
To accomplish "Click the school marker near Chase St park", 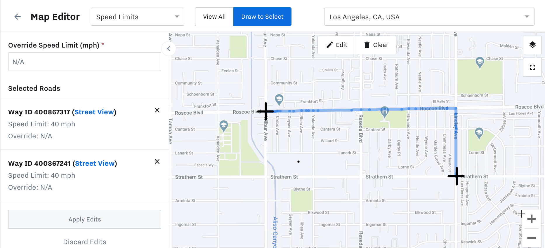I will pos(480,62).
